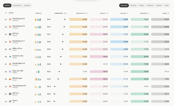The image size is (174, 106).
Task: Click the Judge column help icon
Action: click(x=169, y=13)
